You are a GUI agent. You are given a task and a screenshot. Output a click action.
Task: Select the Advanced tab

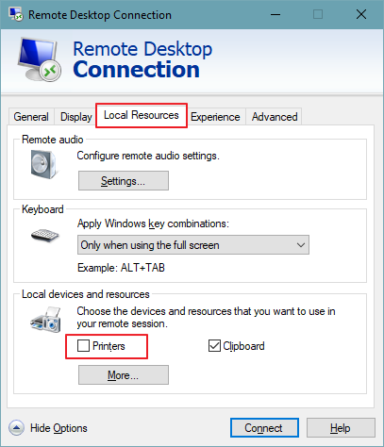[275, 117]
